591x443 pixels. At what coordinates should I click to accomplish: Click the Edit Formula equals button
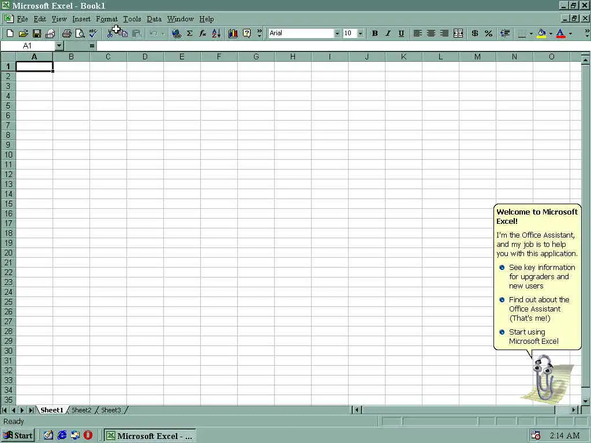[x=92, y=46]
